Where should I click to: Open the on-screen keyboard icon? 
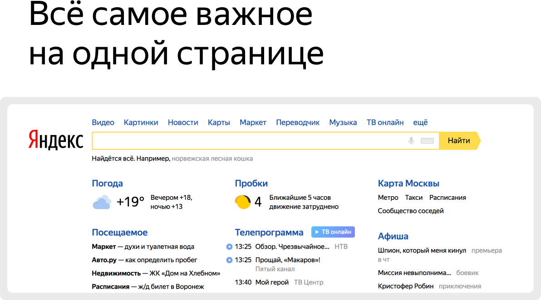tap(427, 140)
